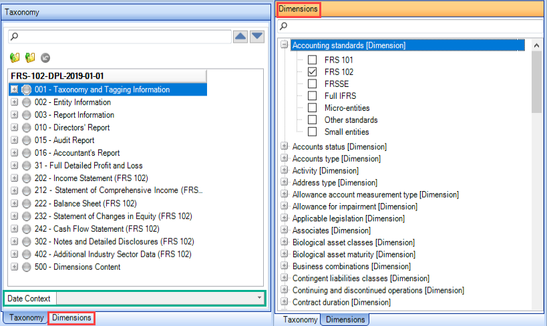Click the second green folder icon under search
Viewport: 547px width, 326px height.
pos(30,57)
